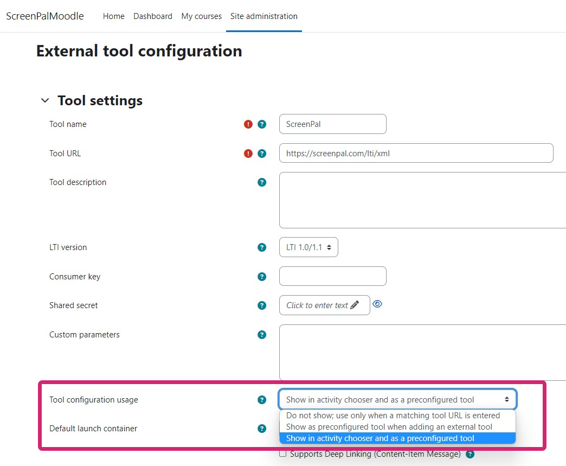Open help for Supports Deep Linking
The height and width of the screenshot is (466, 566).
(470, 454)
